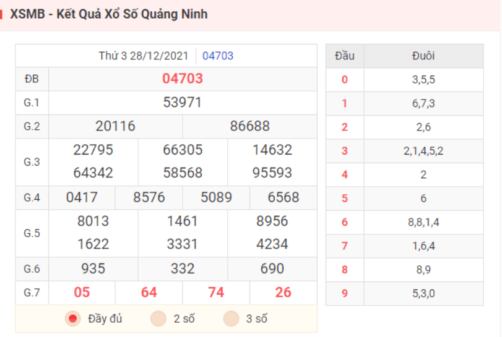Viewport: 502px width, 337px height.
Task: Click the G.3 number 14632
Action: [x=272, y=150]
